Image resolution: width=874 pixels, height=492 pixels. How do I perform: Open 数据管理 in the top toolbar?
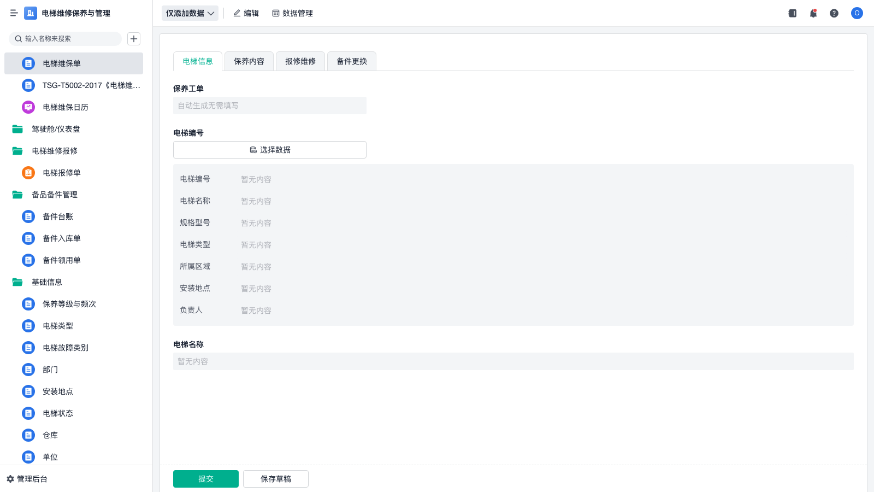pyautogui.click(x=292, y=13)
